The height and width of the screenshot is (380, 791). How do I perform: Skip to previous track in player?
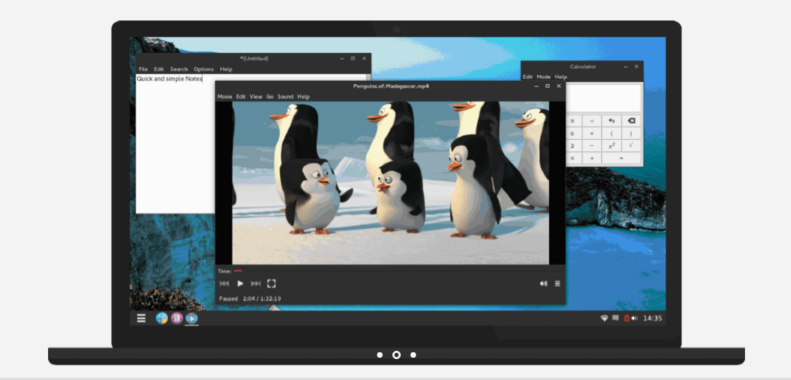pyautogui.click(x=224, y=284)
